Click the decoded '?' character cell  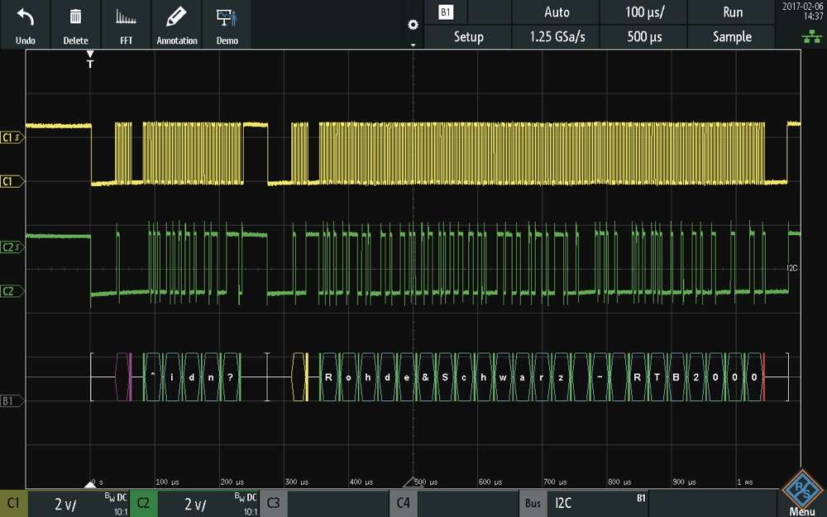[x=231, y=377]
